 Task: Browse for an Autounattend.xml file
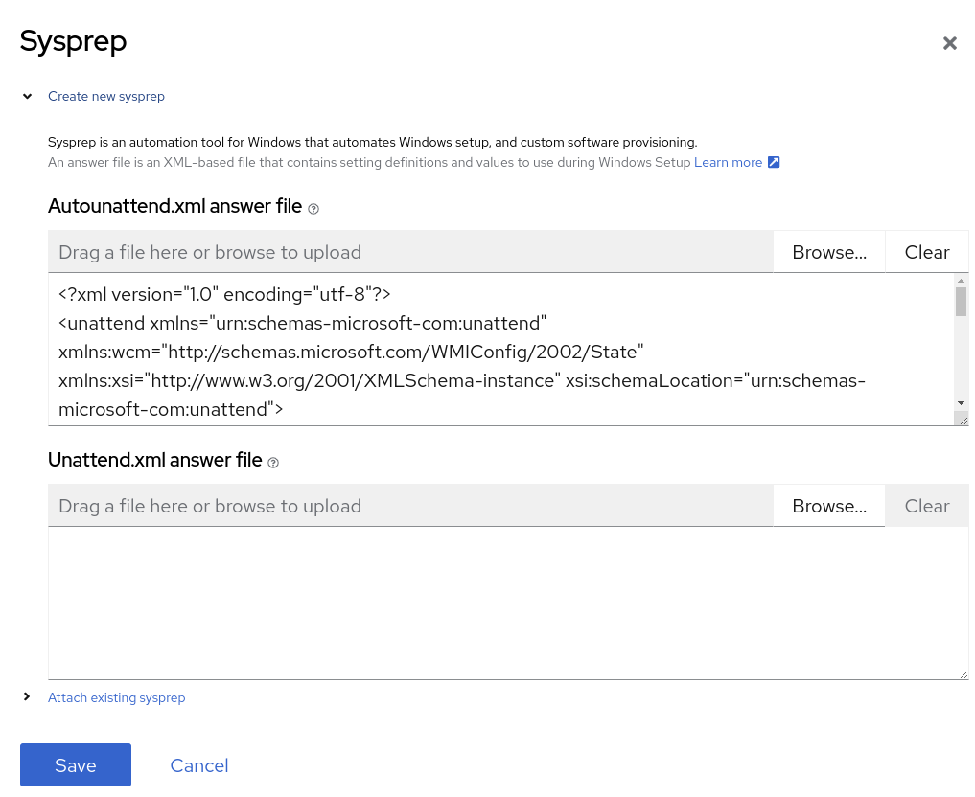pos(828,252)
